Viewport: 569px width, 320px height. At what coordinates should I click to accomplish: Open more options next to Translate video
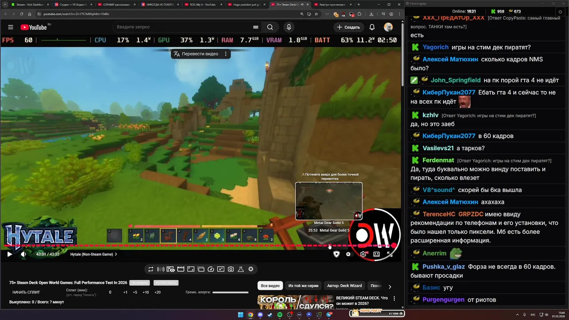(225, 54)
